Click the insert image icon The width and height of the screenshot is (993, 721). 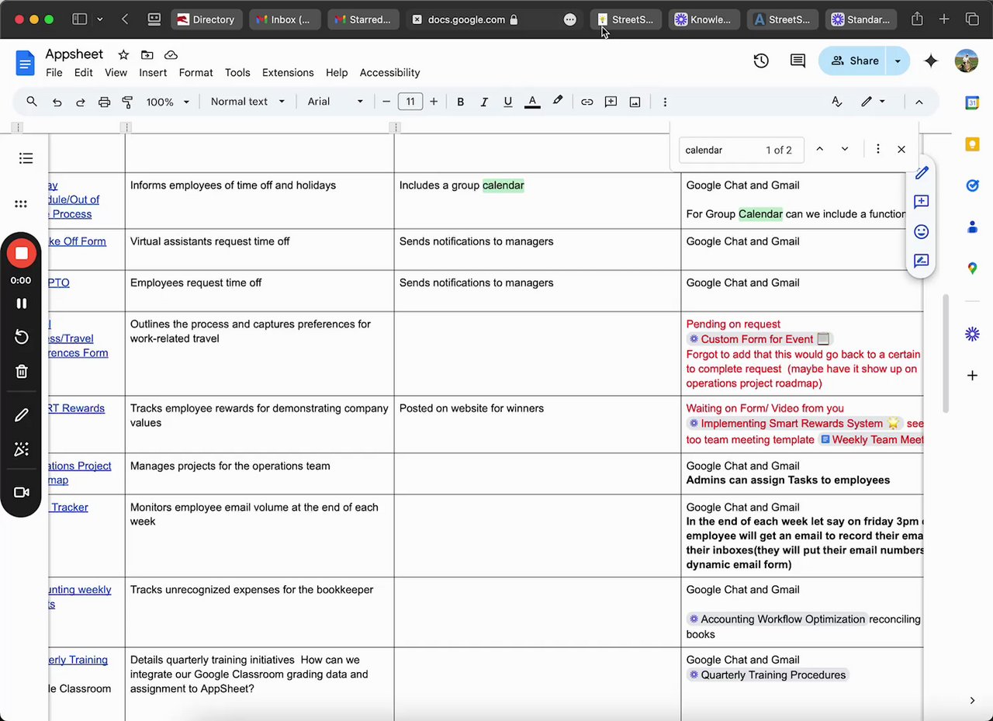[x=635, y=102]
